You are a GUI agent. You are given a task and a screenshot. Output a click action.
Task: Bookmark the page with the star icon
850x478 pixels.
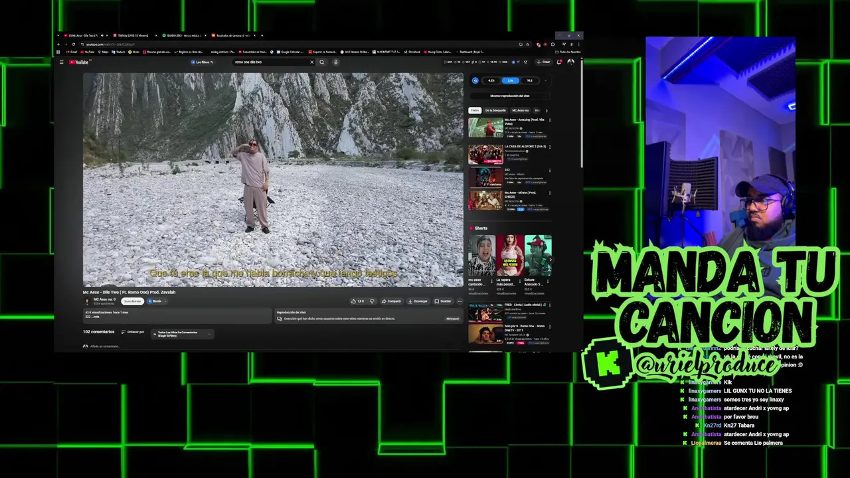(527, 44)
